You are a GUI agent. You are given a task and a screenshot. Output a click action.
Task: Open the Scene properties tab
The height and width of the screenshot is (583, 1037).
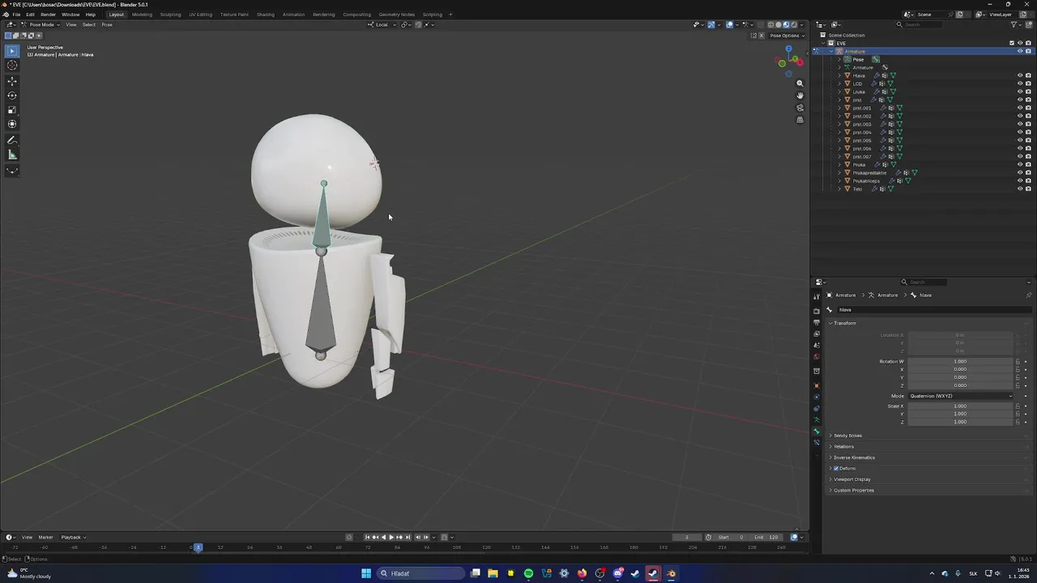817,345
